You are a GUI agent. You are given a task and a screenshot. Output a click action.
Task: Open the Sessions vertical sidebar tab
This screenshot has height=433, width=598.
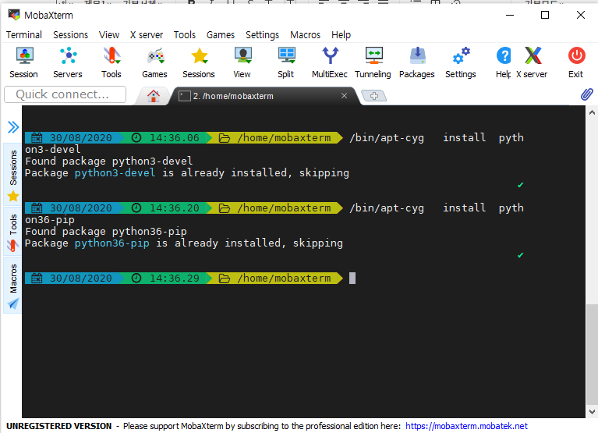pos(13,175)
